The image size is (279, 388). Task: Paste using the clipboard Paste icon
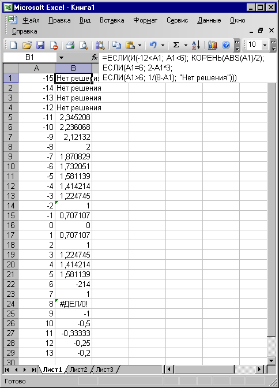tap(130, 45)
